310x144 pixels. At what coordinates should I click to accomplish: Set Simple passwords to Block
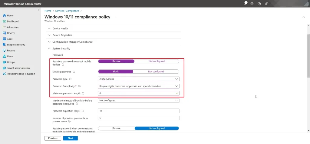tap(116, 72)
